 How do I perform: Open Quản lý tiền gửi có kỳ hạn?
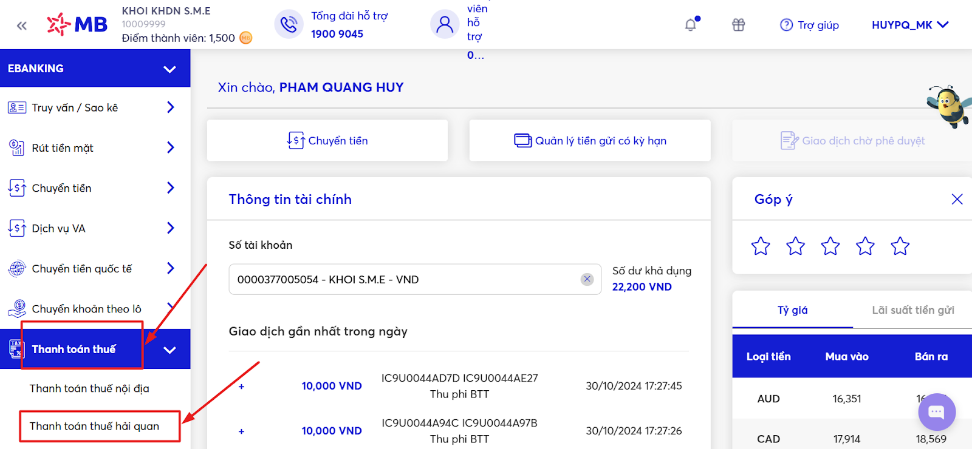coord(590,140)
